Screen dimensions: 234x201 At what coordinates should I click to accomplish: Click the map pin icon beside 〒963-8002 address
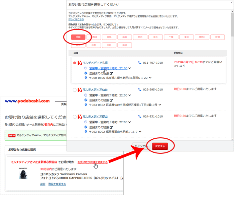click(86, 132)
